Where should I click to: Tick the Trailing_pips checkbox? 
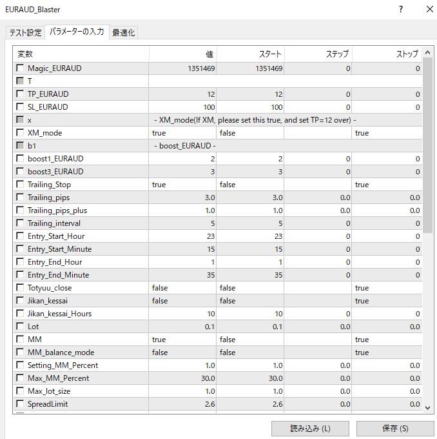[20, 197]
